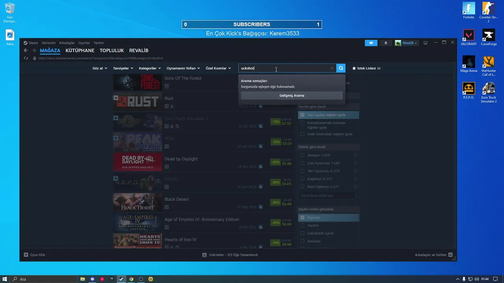The height and width of the screenshot is (283, 504).
Task: Expand the Tavsiyeler dropdown
Action: [123, 68]
